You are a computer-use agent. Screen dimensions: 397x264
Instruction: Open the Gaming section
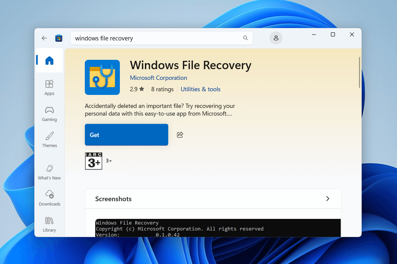[49, 114]
